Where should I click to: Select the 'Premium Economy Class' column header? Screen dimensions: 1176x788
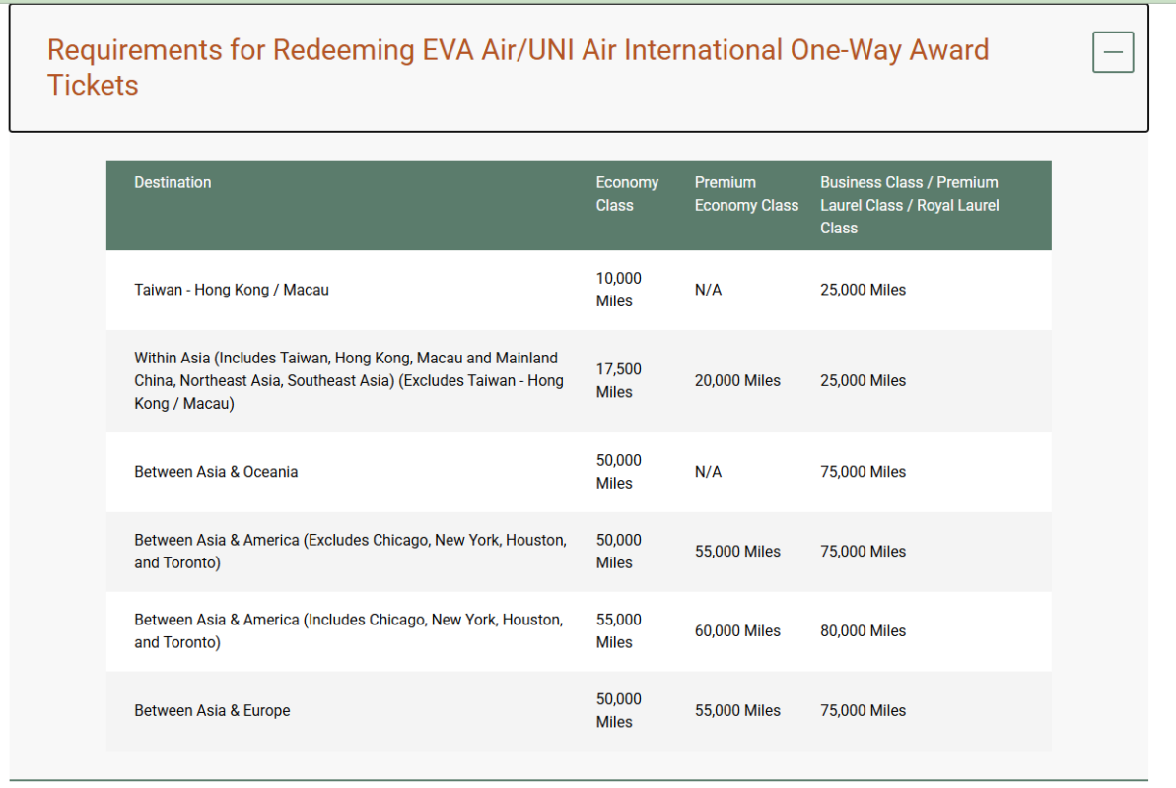pos(746,193)
